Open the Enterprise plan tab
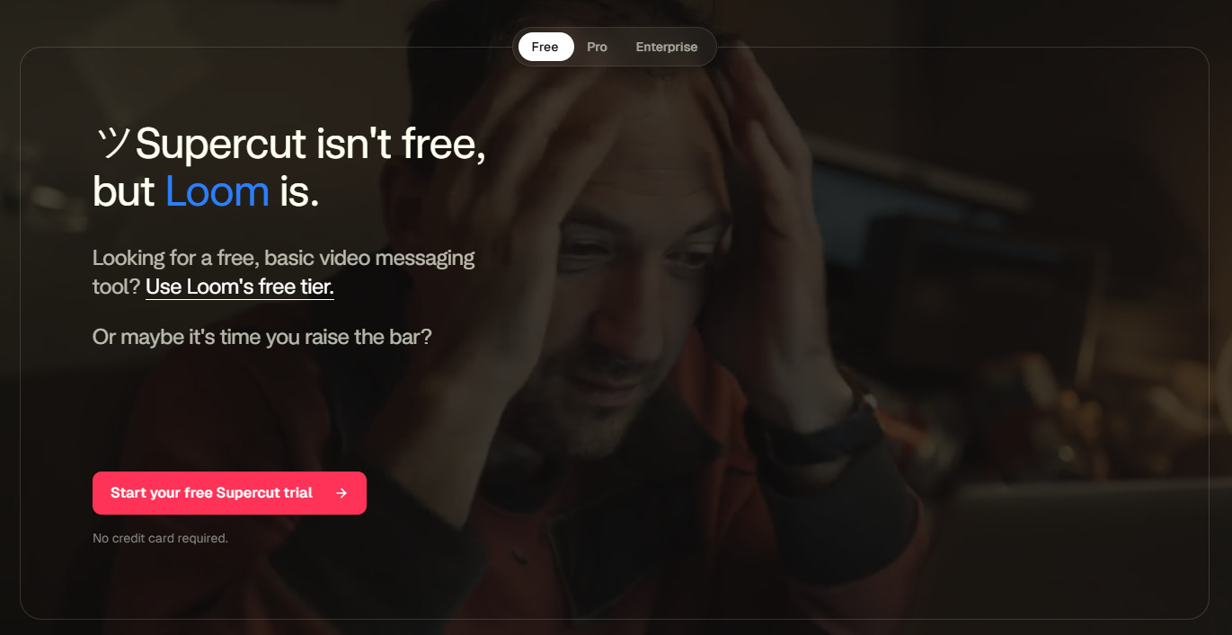 pyautogui.click(x=667, y=47)
